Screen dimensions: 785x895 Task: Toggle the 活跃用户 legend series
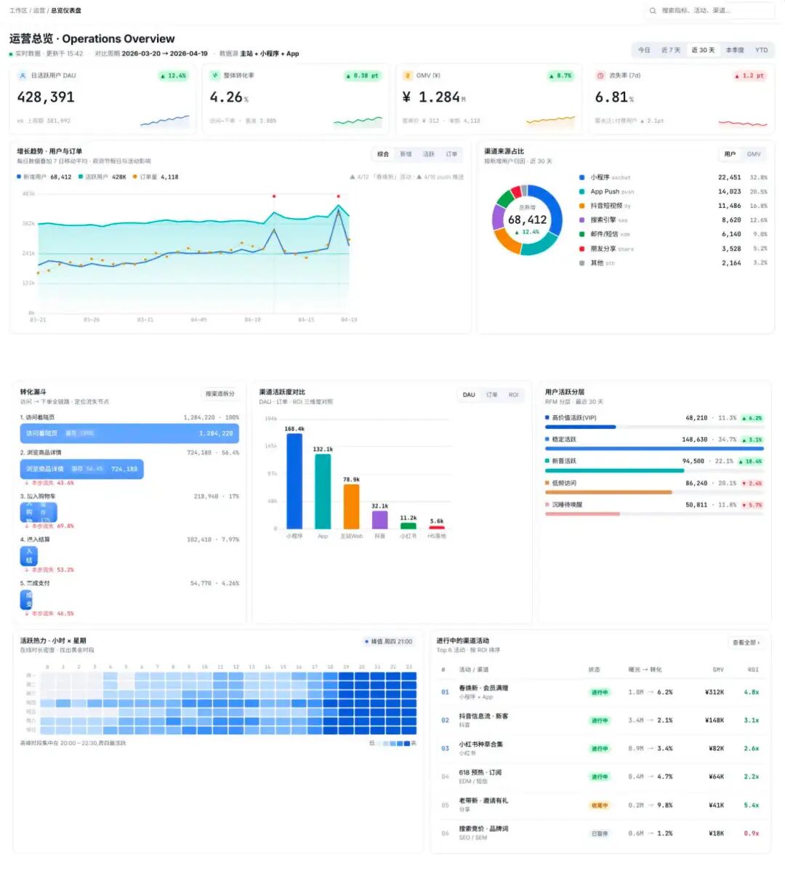coord(102,177)
